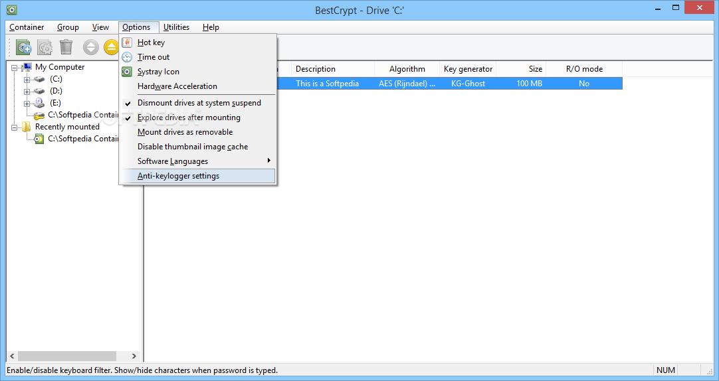Expand the (C:) drive node
The height and width of the screenshot is (381, 719).
(27, 80)
